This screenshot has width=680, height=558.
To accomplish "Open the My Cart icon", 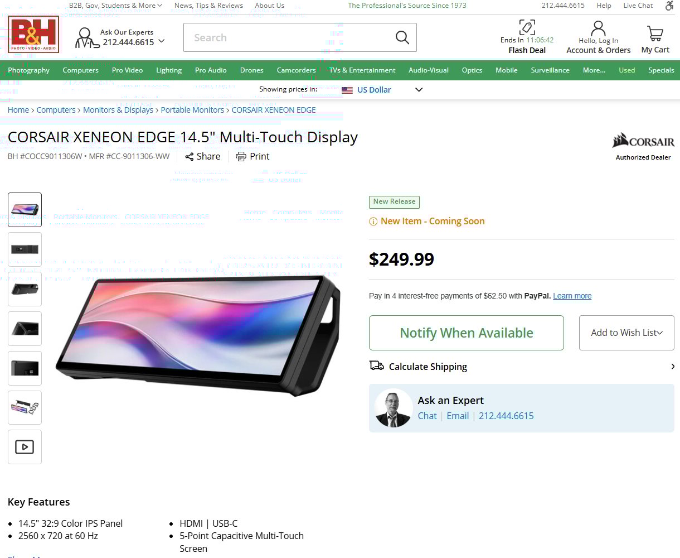I will pos(655,33).
